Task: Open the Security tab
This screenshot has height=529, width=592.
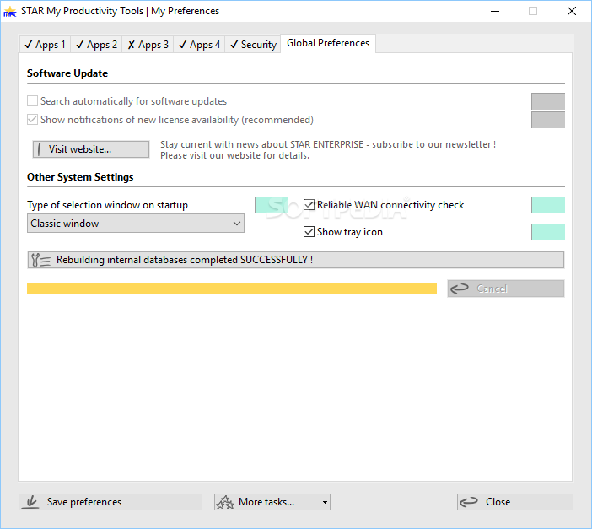Action: [253, 45]
